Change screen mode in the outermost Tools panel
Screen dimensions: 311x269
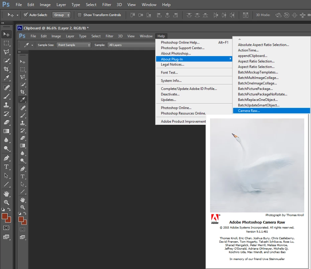pyautogui.click(x=6, y=237)
